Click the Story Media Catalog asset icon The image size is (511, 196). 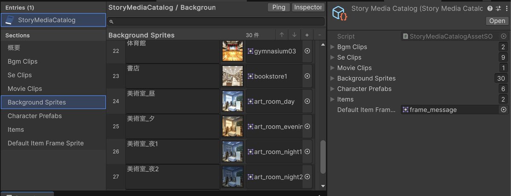point(339,13)
